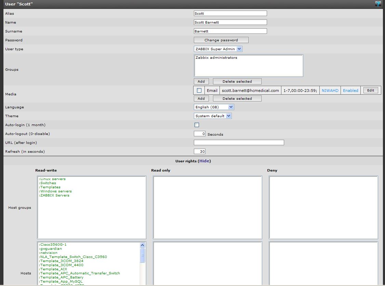Enable the Auto-login checkbox

pyautogui.click(x=197, y=125)
